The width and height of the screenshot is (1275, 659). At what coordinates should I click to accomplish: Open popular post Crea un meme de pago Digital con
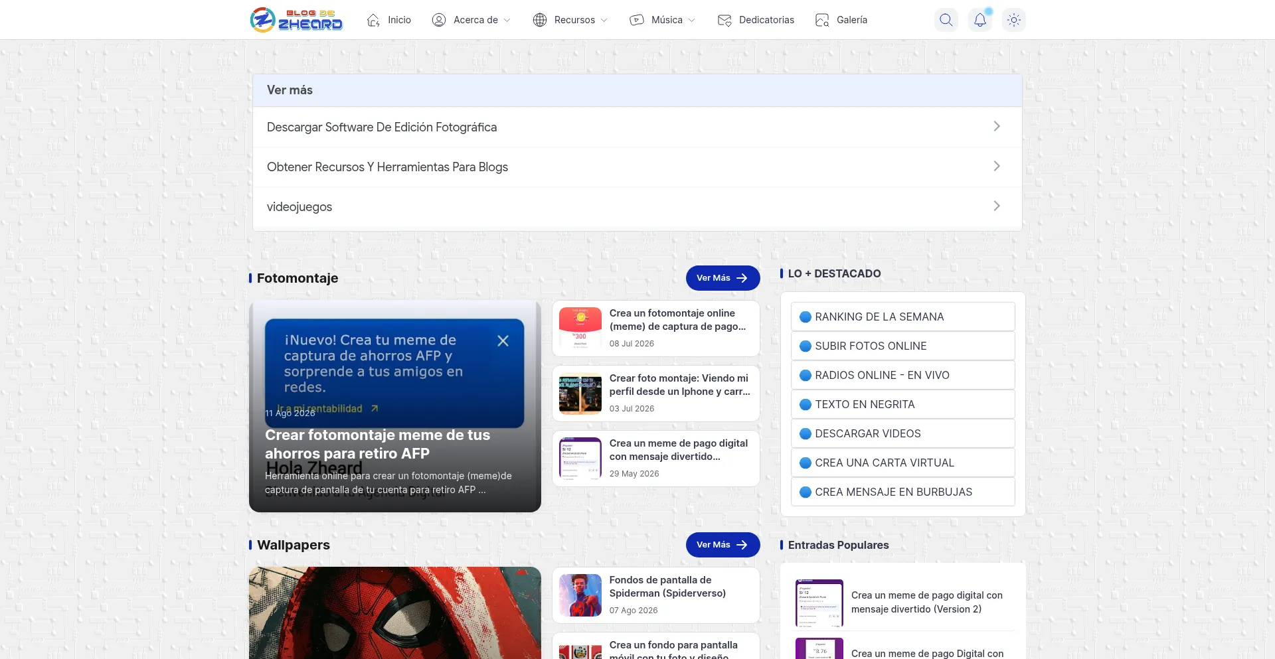pos(927,654)
